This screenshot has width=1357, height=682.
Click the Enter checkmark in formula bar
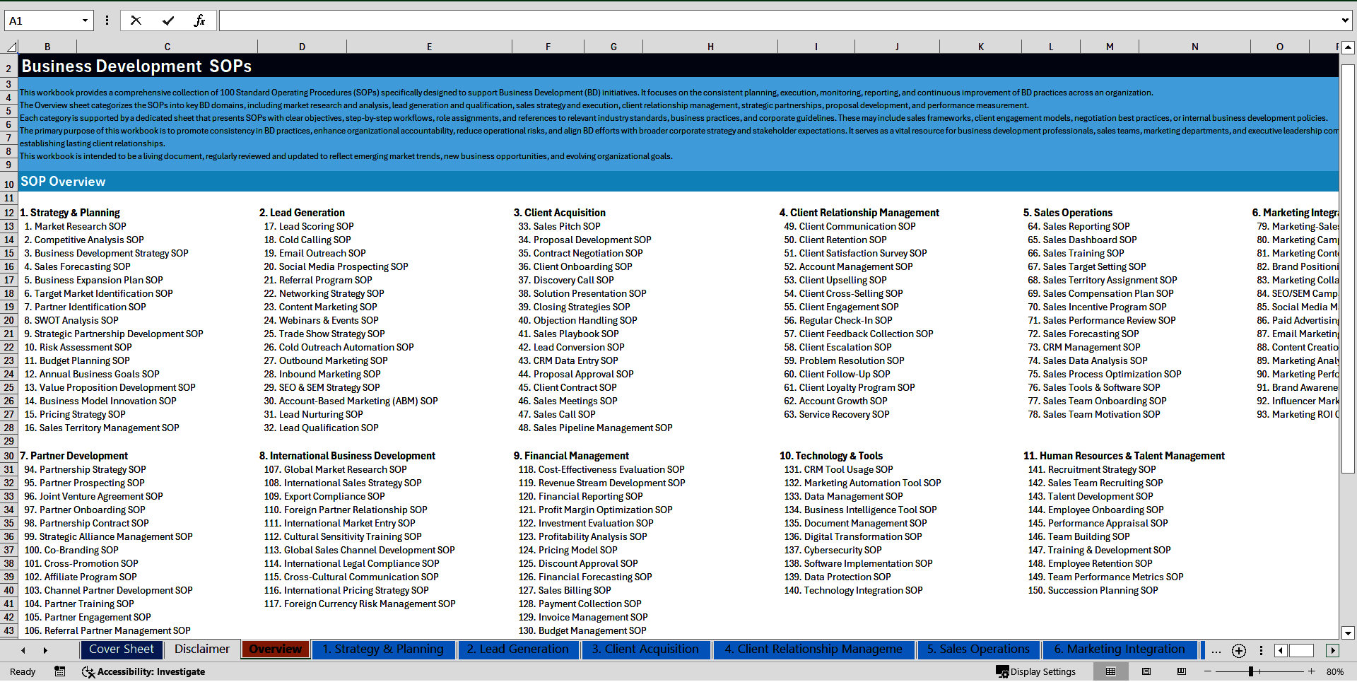[168, 20]
